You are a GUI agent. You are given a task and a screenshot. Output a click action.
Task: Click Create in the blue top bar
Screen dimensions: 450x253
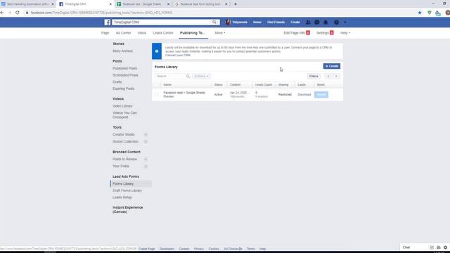[295, 22]
